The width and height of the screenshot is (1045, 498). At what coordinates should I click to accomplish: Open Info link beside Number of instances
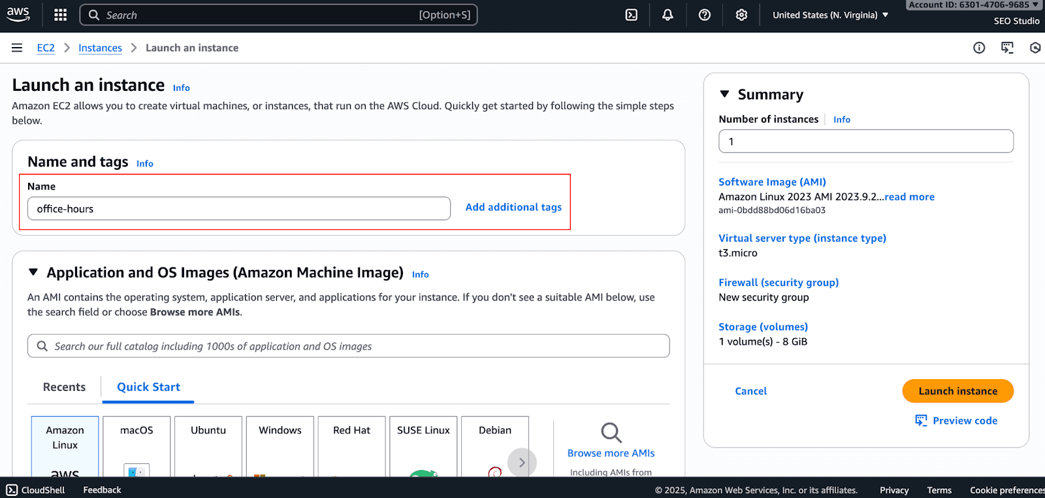(x=842, y=120)
